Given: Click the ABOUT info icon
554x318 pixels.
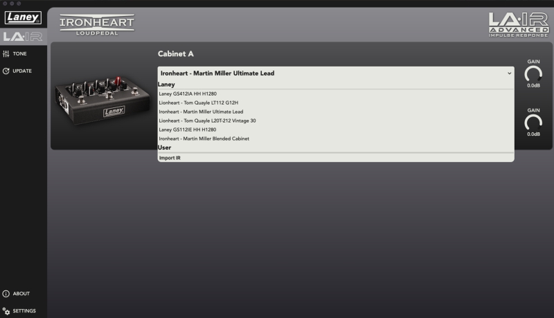Looking at the screenshot, I should tap(6, 294).
